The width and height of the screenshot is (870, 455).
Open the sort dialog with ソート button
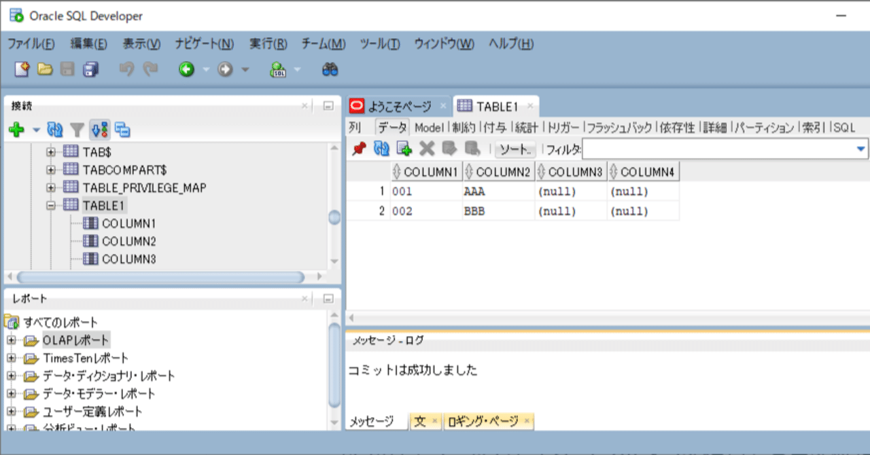pos(515,149)
